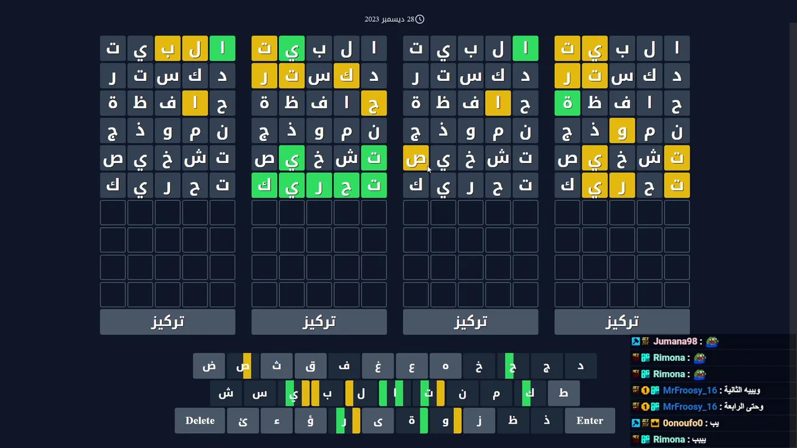Tap the ر key on the keyboard
797x448 pixels.
344,421
